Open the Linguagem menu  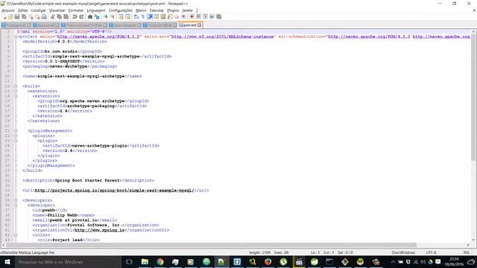[x=96, y=10]
